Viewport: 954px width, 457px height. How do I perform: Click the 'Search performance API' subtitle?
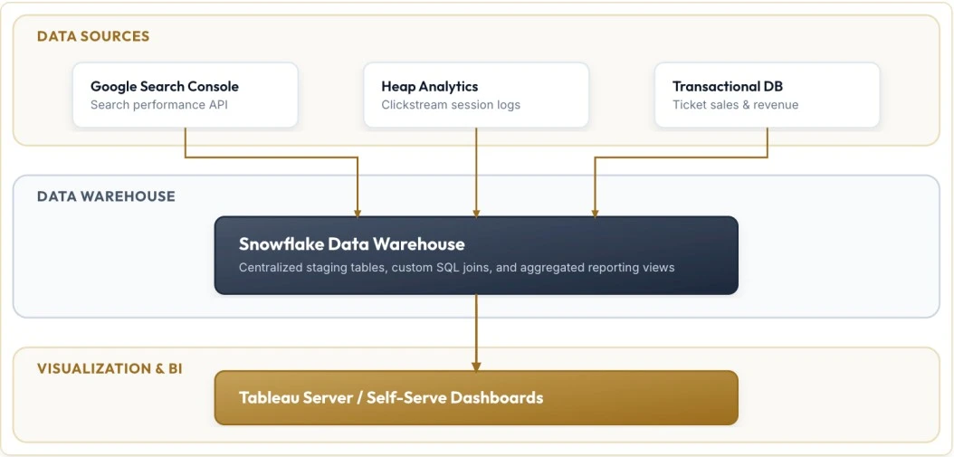click(x=159, y=105)
